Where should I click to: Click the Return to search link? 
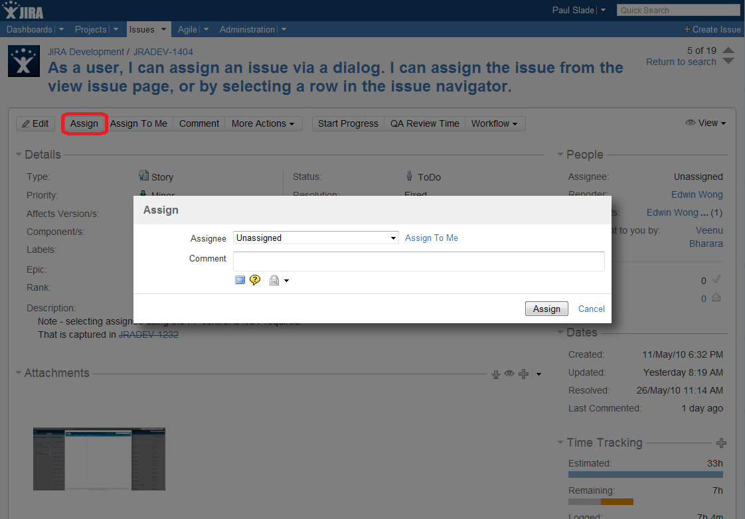pyautogui.click(x=681, y=62)
